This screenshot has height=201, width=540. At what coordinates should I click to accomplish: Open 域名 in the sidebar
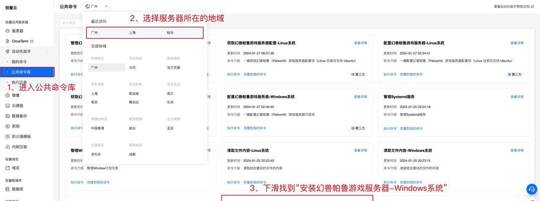15,168
